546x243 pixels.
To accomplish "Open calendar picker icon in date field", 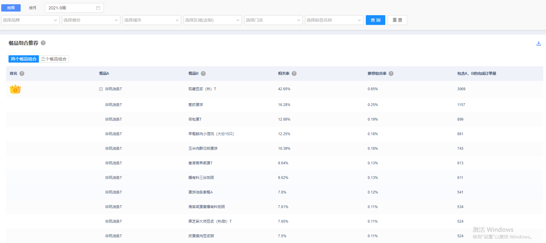I will (98, 8).
